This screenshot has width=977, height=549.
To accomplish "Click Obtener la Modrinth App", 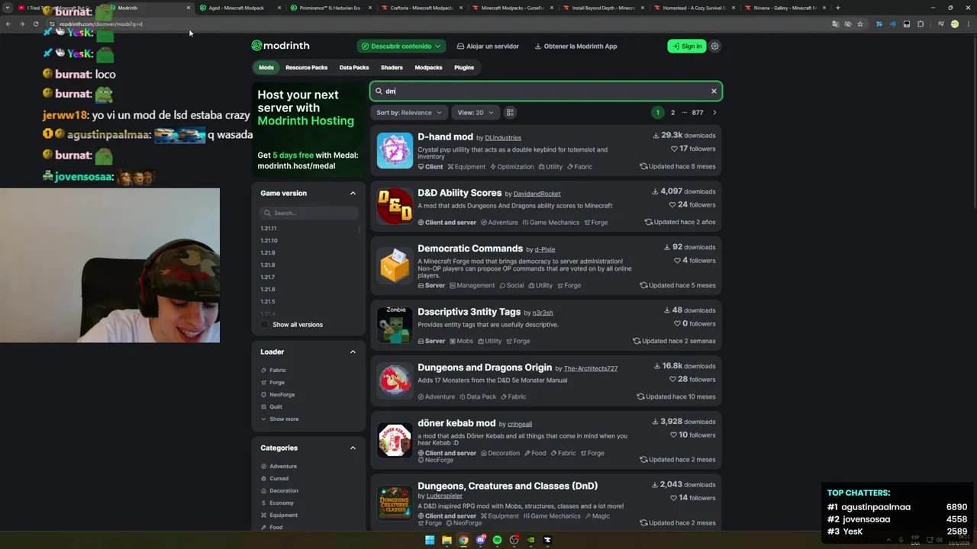I will (576, 46).
